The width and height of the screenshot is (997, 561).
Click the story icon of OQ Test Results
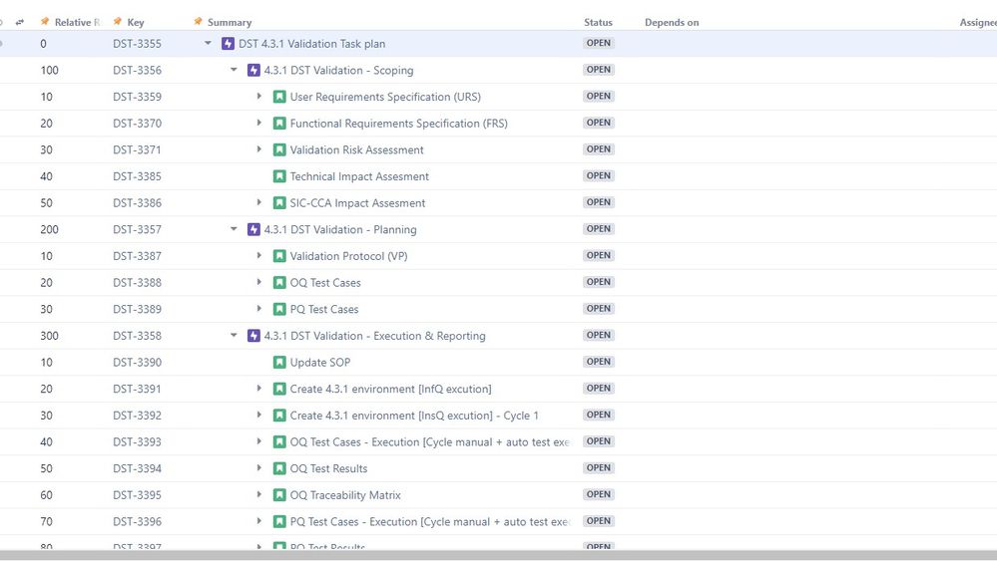pyautogui.click(x=279, y=468)
